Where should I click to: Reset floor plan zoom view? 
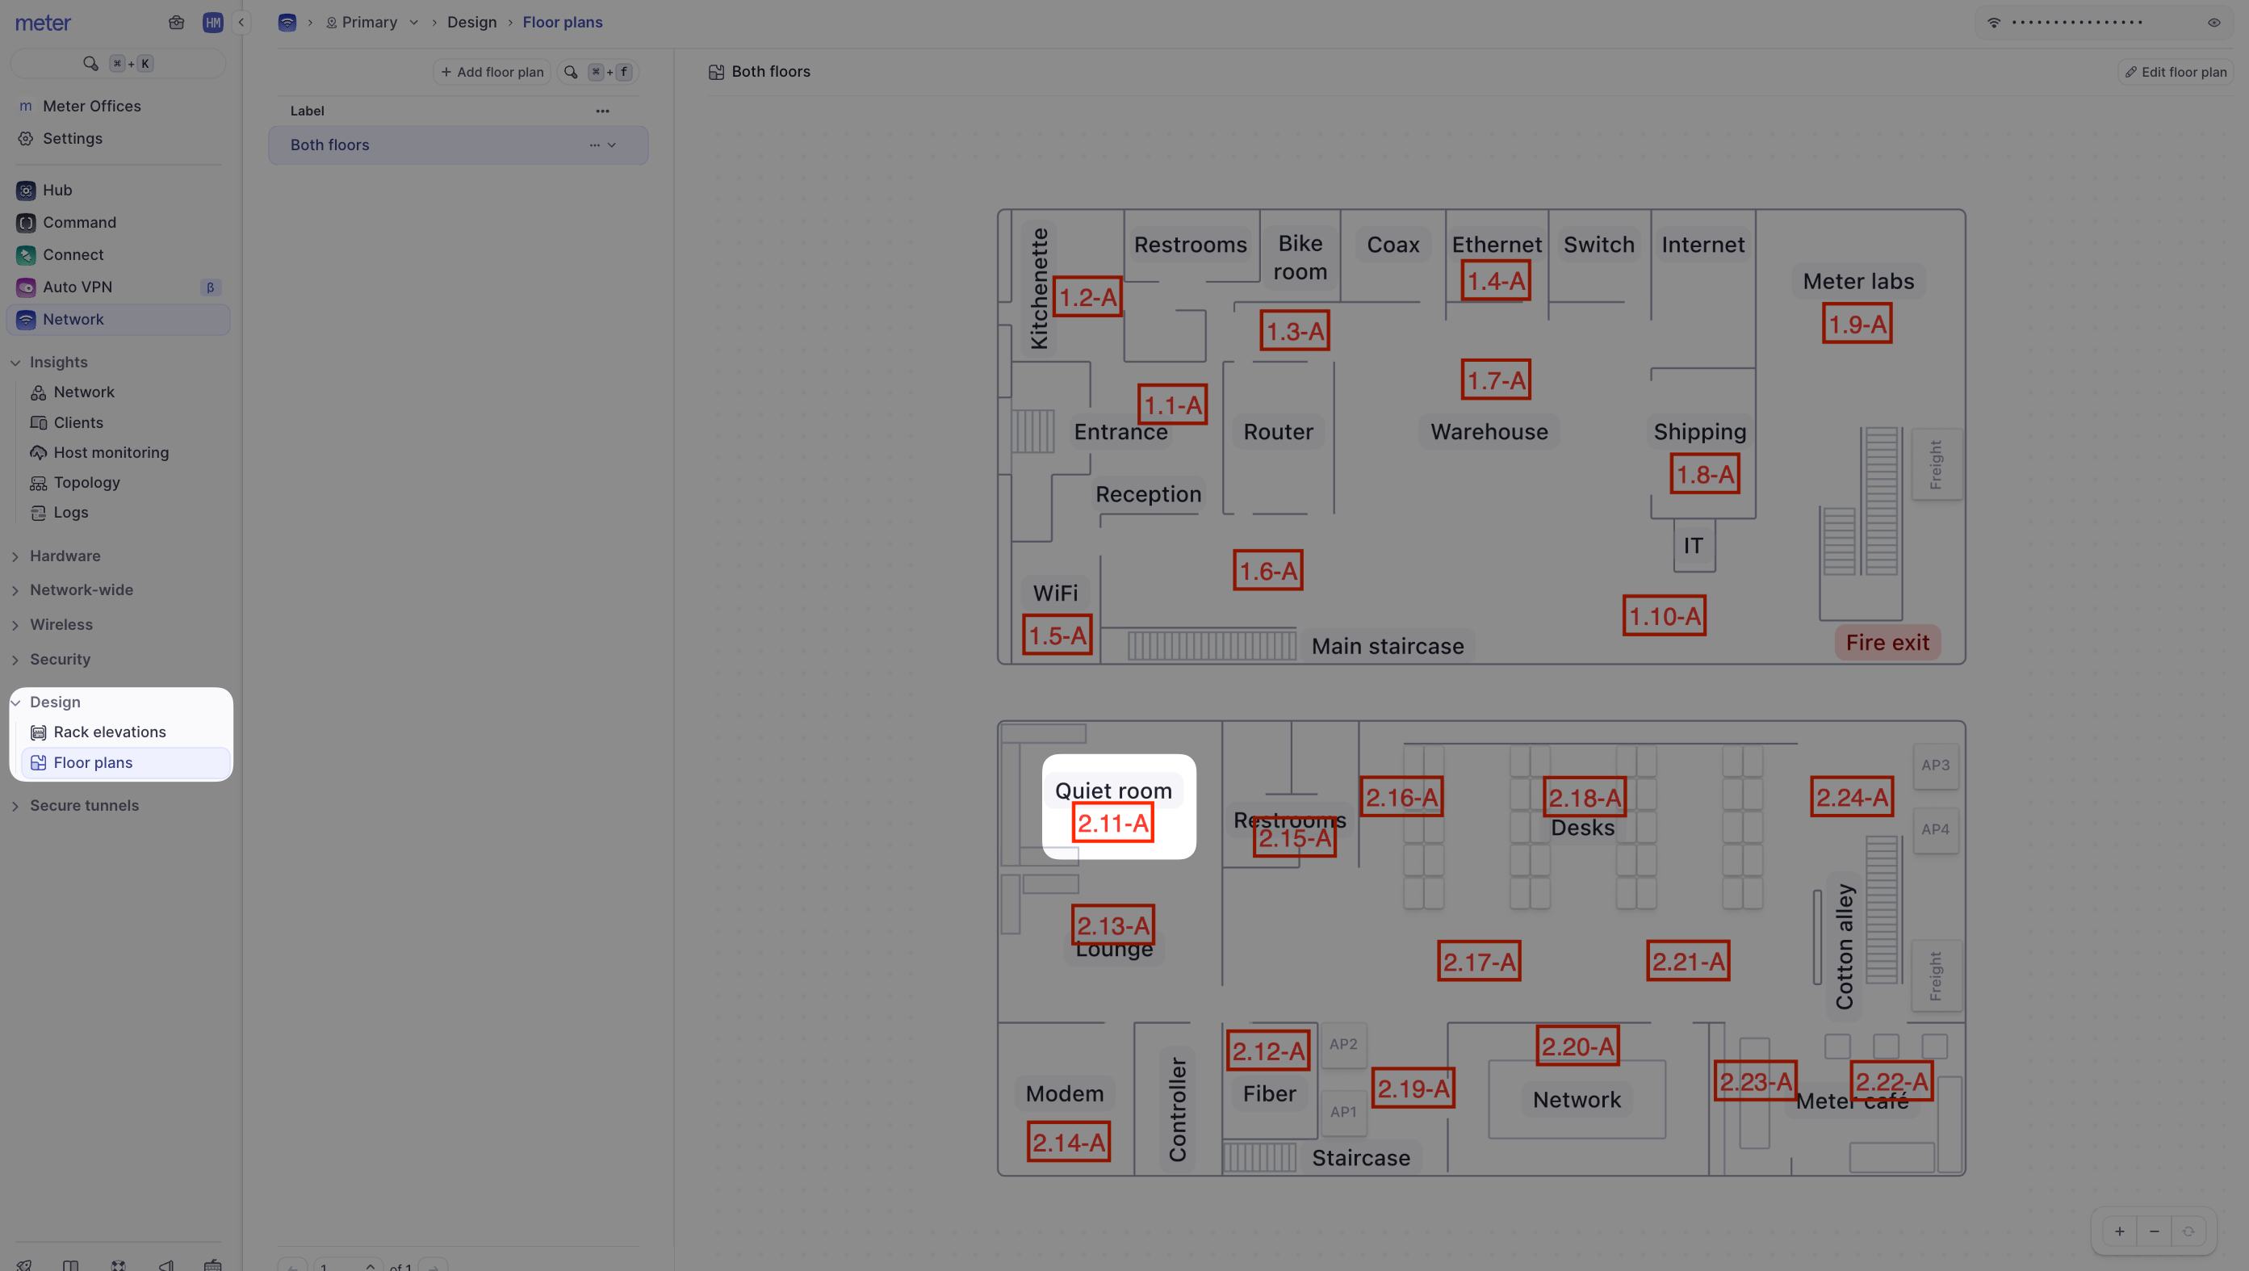[x=2188, y=1231]
